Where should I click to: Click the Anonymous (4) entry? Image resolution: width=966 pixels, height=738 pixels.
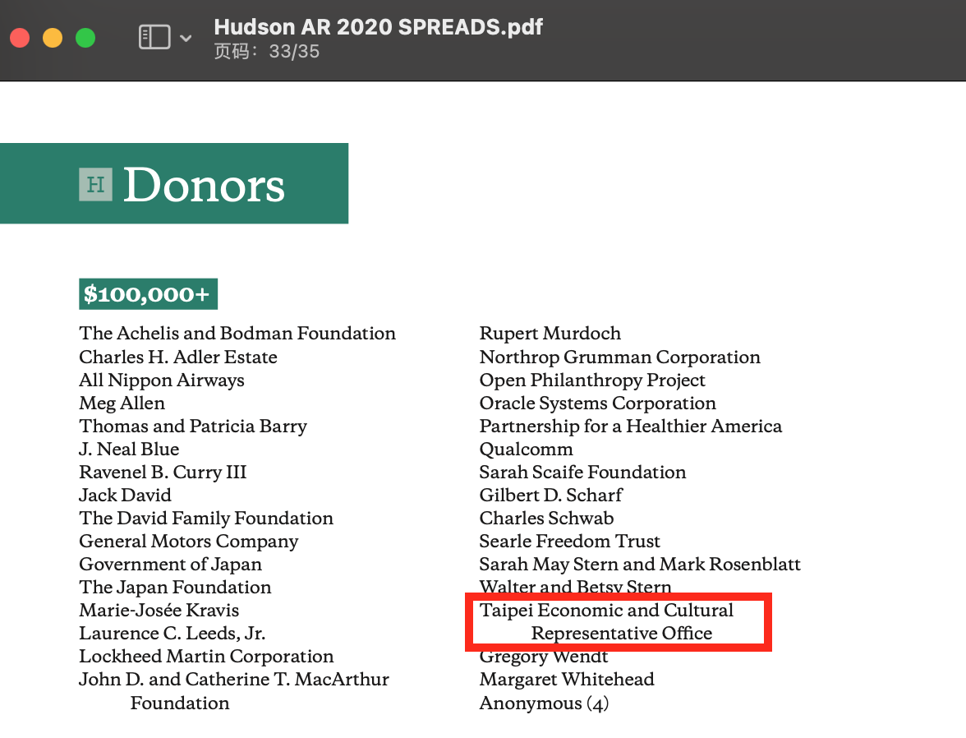(x=544, y=703)
